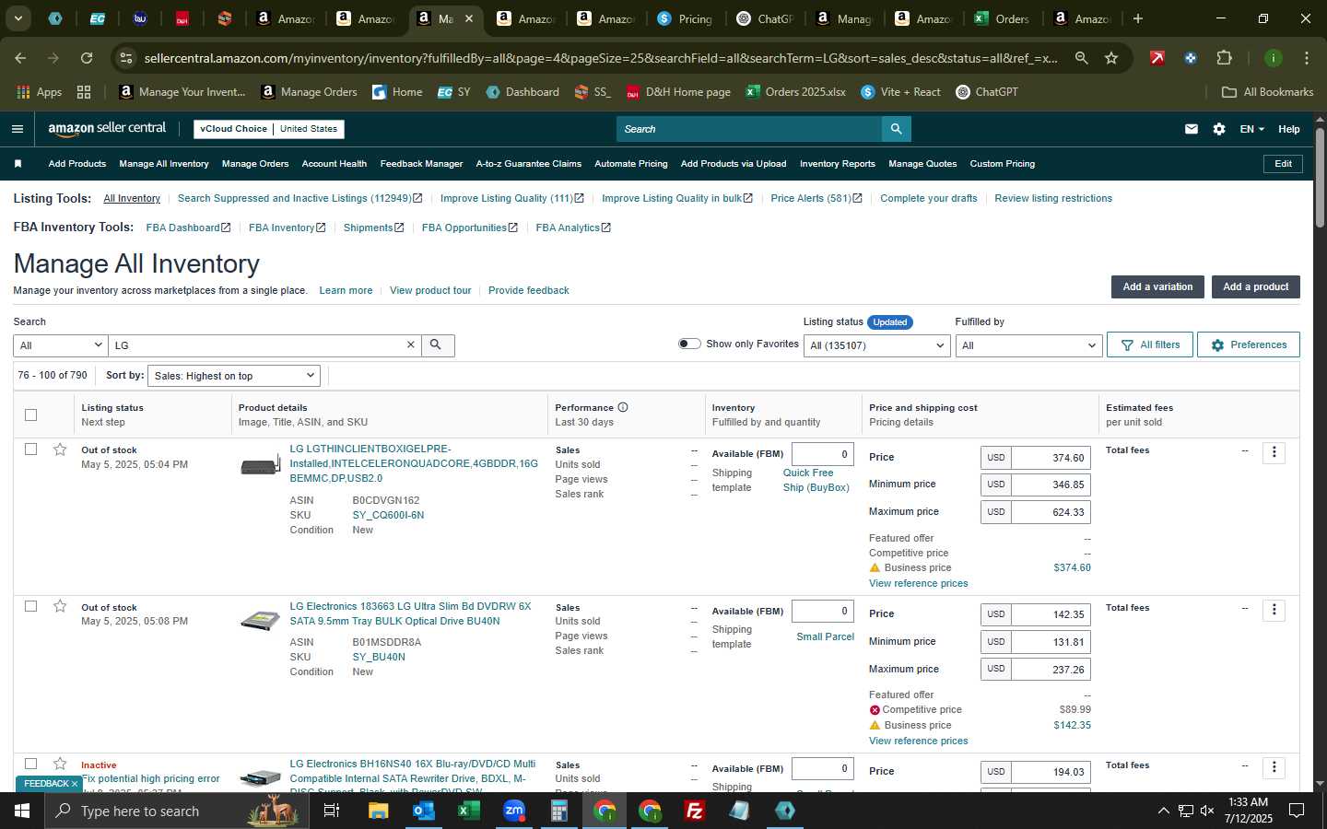
Task: Favorite the LGTHINCLIENTBOXIGELPRE listing star
Action: [60, 450]
